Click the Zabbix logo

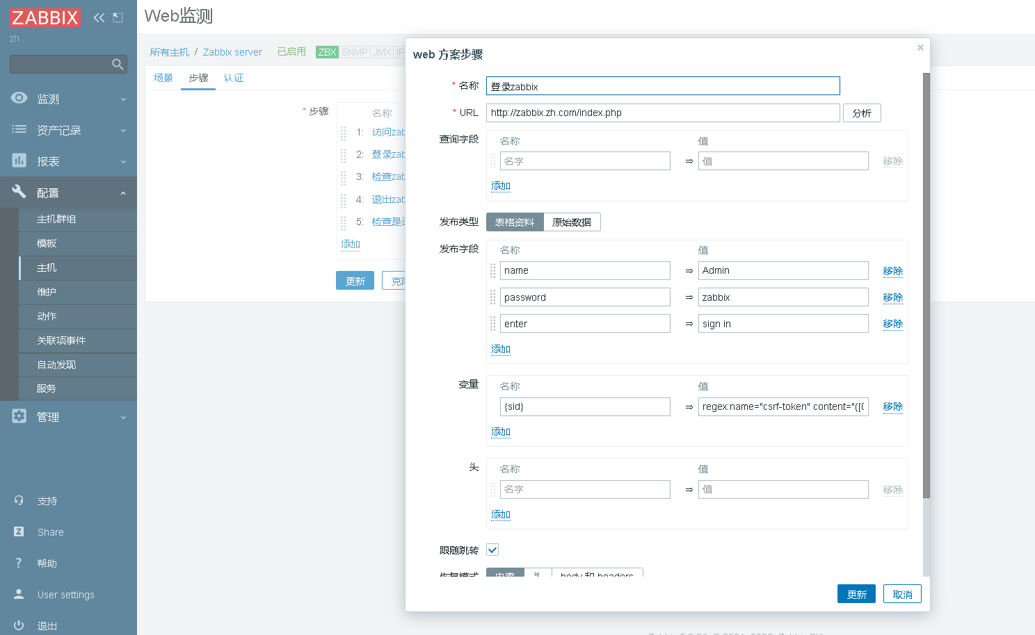pos(45,17)
